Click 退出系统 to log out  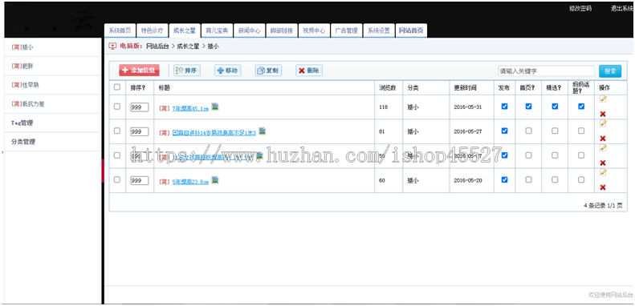622,9
